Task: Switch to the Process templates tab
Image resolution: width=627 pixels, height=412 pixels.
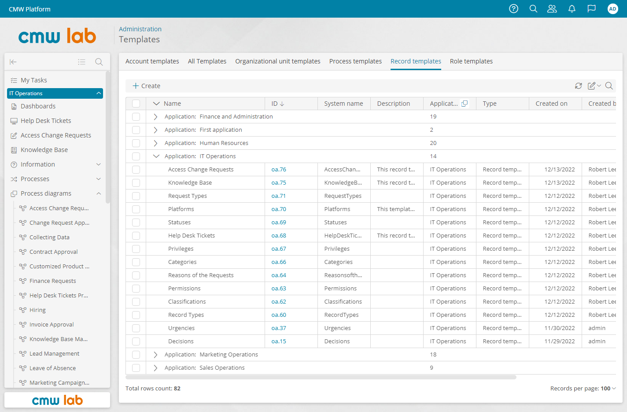Action: [355, 61]
